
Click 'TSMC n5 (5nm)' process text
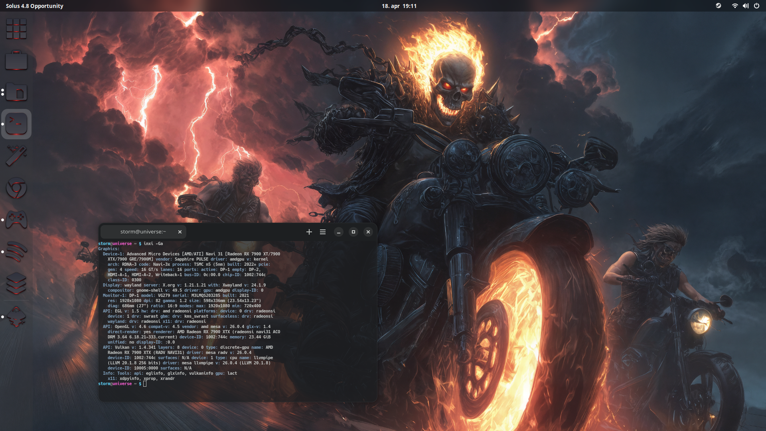[x=209, y=264]
